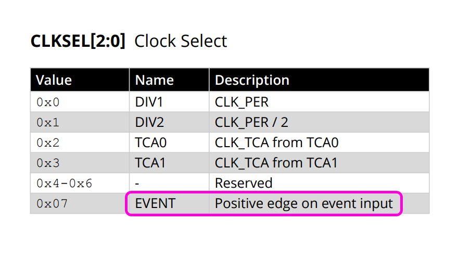Click the TCA1 name cell
This screenshot has width=458, height=260.
coord(150,163)
